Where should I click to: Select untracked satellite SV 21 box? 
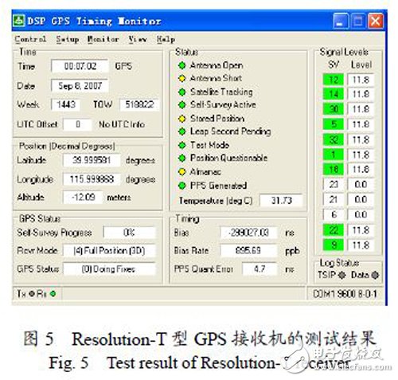coord(334,199)
